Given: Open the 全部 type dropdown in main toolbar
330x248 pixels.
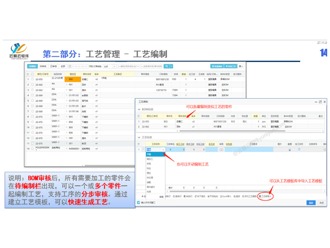Looking at the screenshot, I should pos(109,66).
